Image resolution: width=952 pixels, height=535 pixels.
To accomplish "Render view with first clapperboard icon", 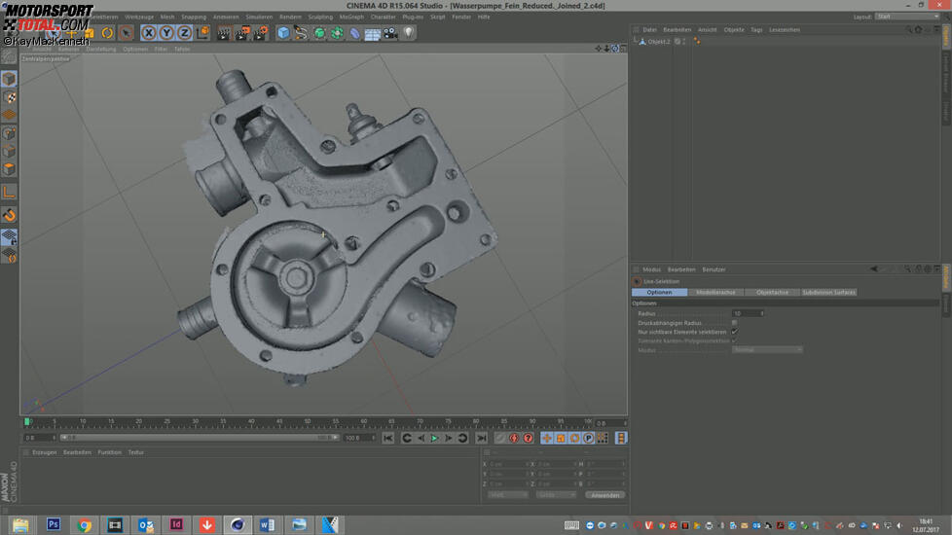I will (224, 33).
